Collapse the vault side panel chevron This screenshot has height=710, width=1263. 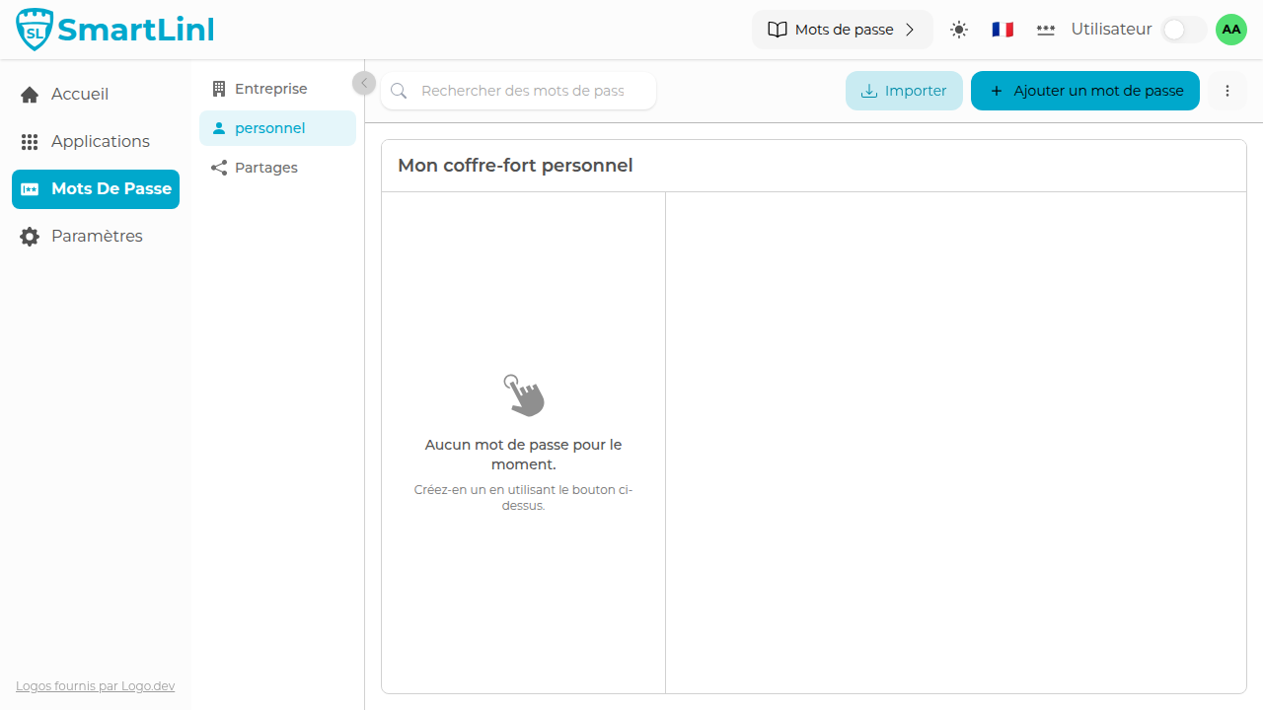tap(364, 84)
